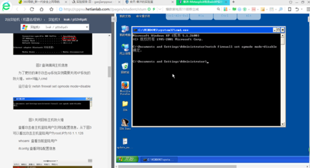Click the blue magnifier zoom icon
The width and height of the screenshot is (310, 168).
click(280, 9)
